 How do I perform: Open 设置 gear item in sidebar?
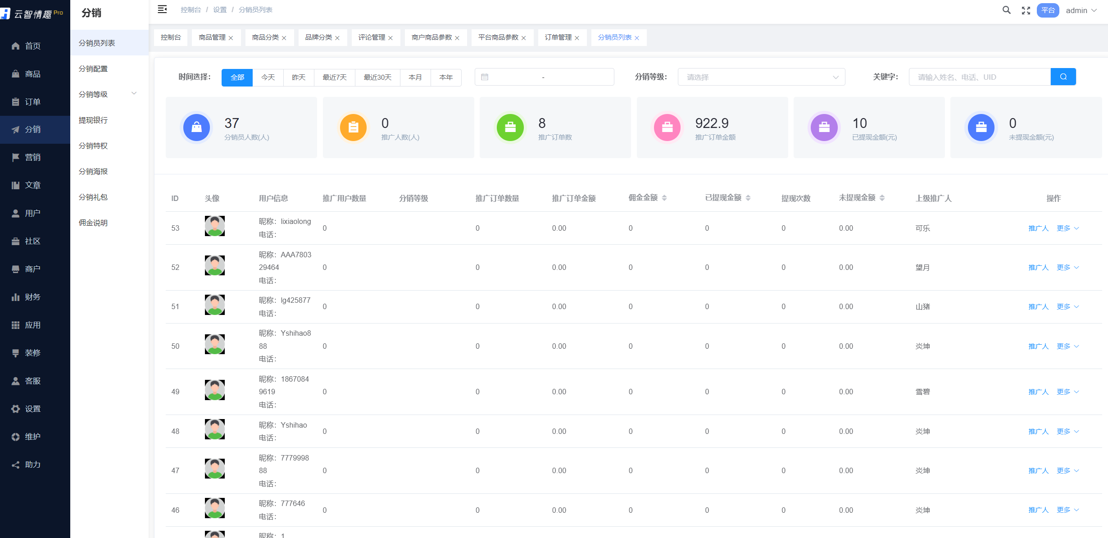(32, 409)
